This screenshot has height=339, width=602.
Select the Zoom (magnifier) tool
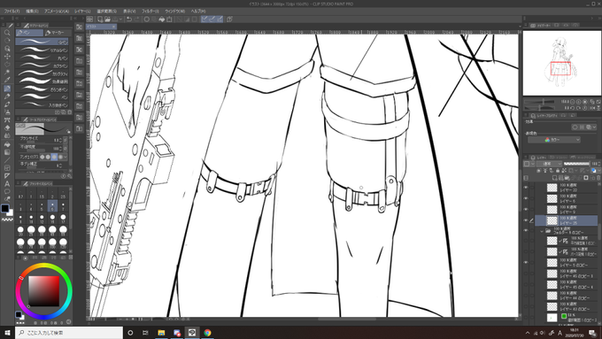pos(7,33)
